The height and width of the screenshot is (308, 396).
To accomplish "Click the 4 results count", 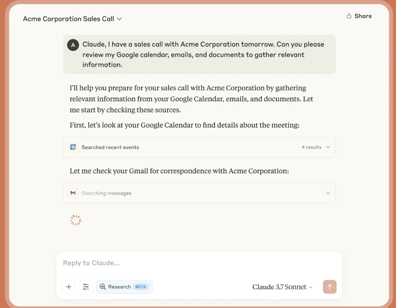I will [311, 147].
